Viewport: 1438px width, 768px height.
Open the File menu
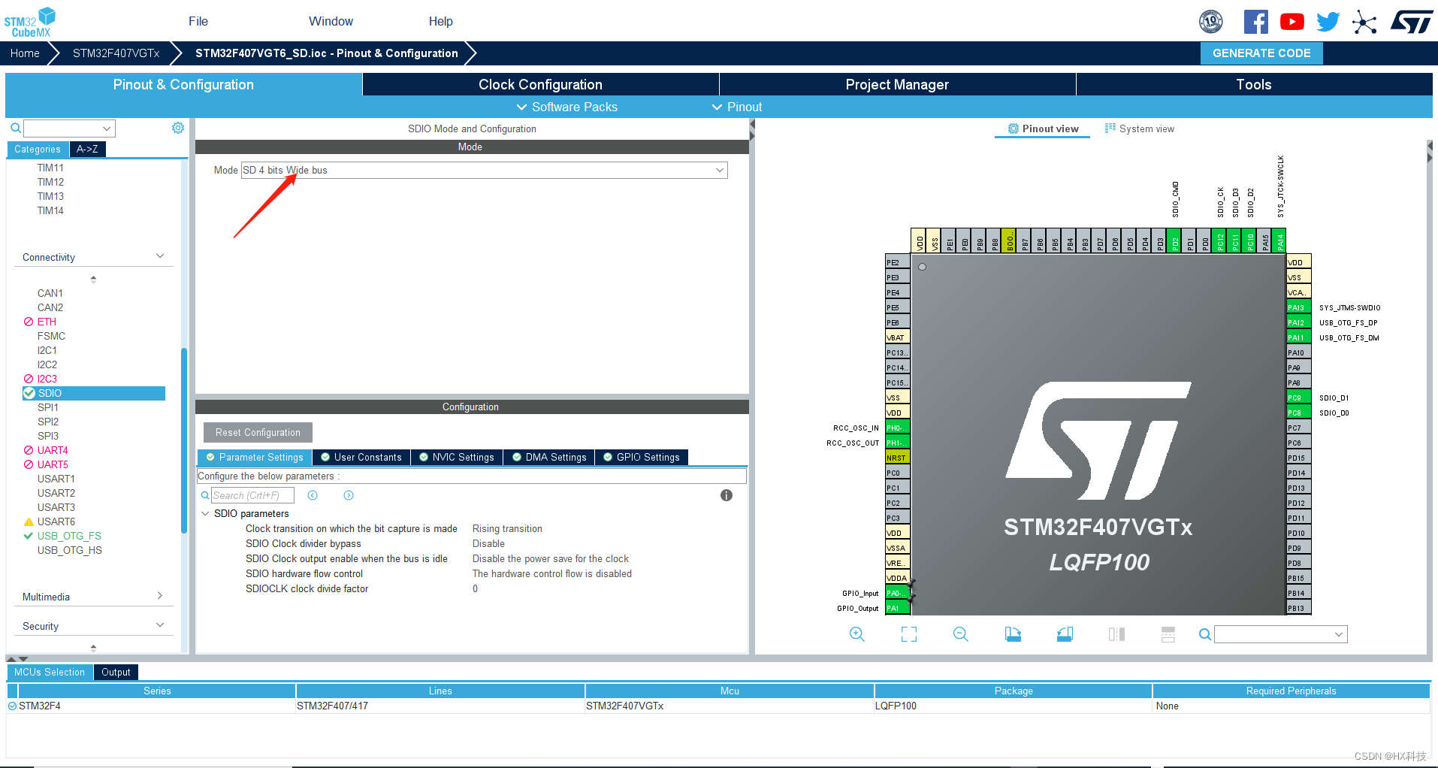198,21
